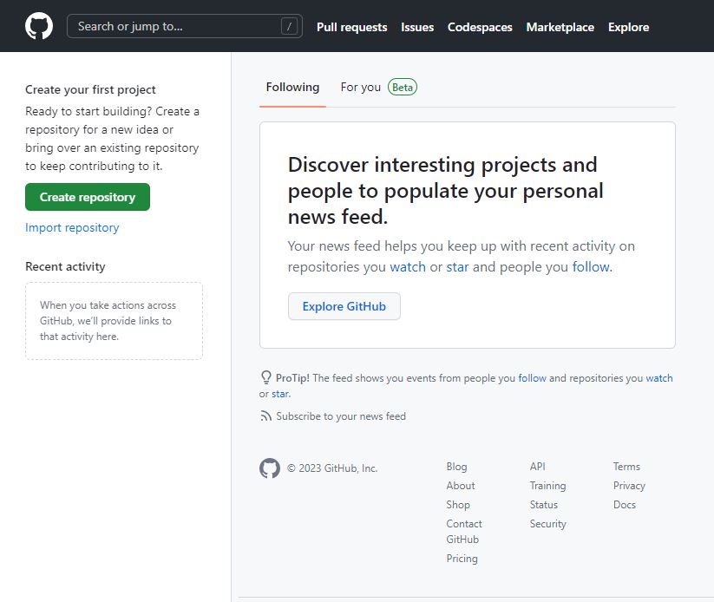Click the Explore GitHub button
714x602 pixels.
coord(344,306)
